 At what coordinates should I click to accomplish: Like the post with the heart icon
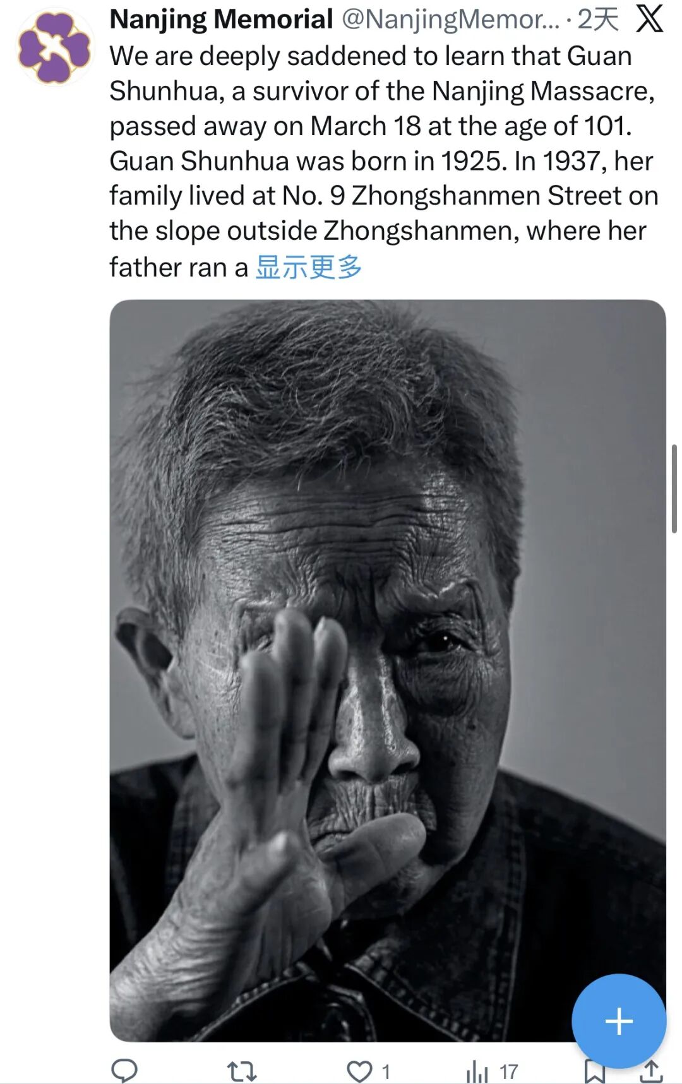[x=360, y=1071]
